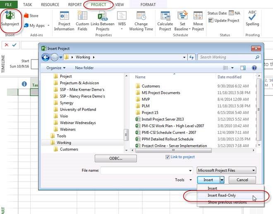Viewport: 273px width, 214px height.
Task: Click Move Project icon
Action: (198, 16)
